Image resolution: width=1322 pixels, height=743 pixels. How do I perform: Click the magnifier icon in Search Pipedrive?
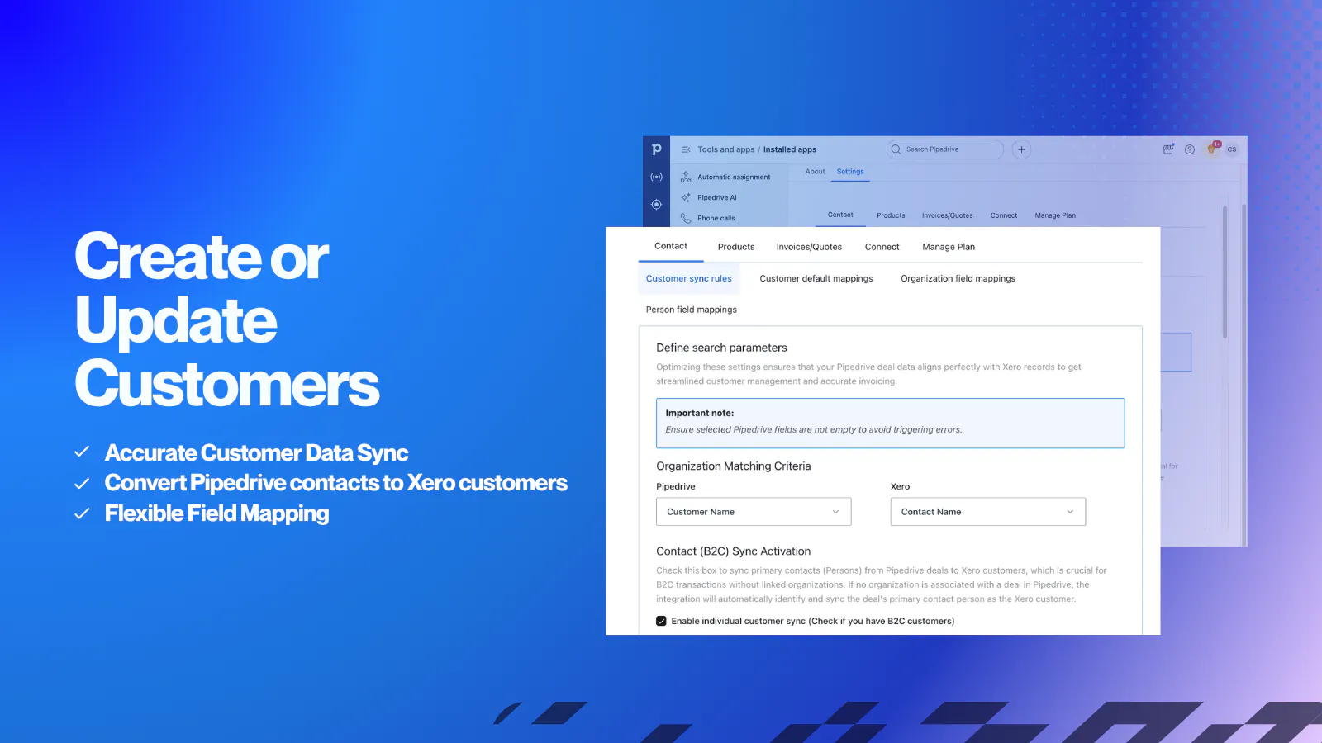pos(896,149)
